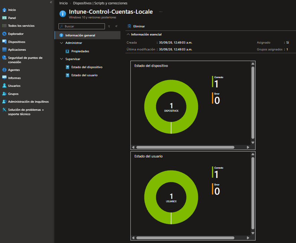Click the Estado del dispositivo notebook icon

pos(67,67)
